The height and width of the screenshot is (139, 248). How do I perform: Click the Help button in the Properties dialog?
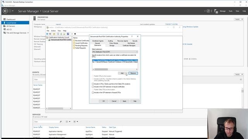tap(135, 101)
